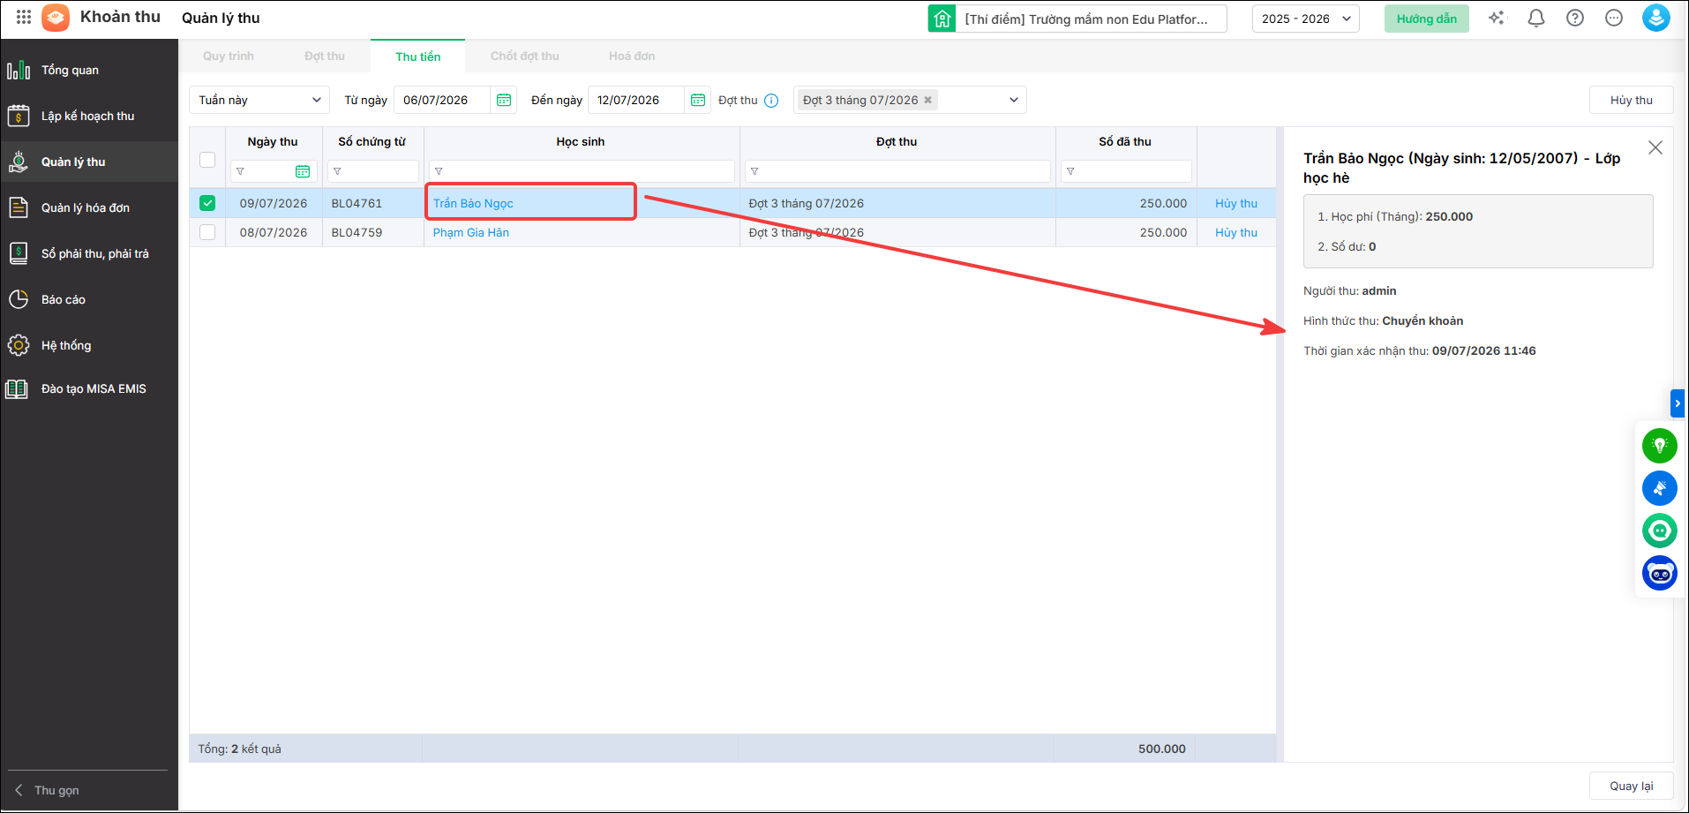Open Sổ phải thu, phải trả in sidebar
The width and height of the screenshot is (1689, 813).
tap(89, 253)
